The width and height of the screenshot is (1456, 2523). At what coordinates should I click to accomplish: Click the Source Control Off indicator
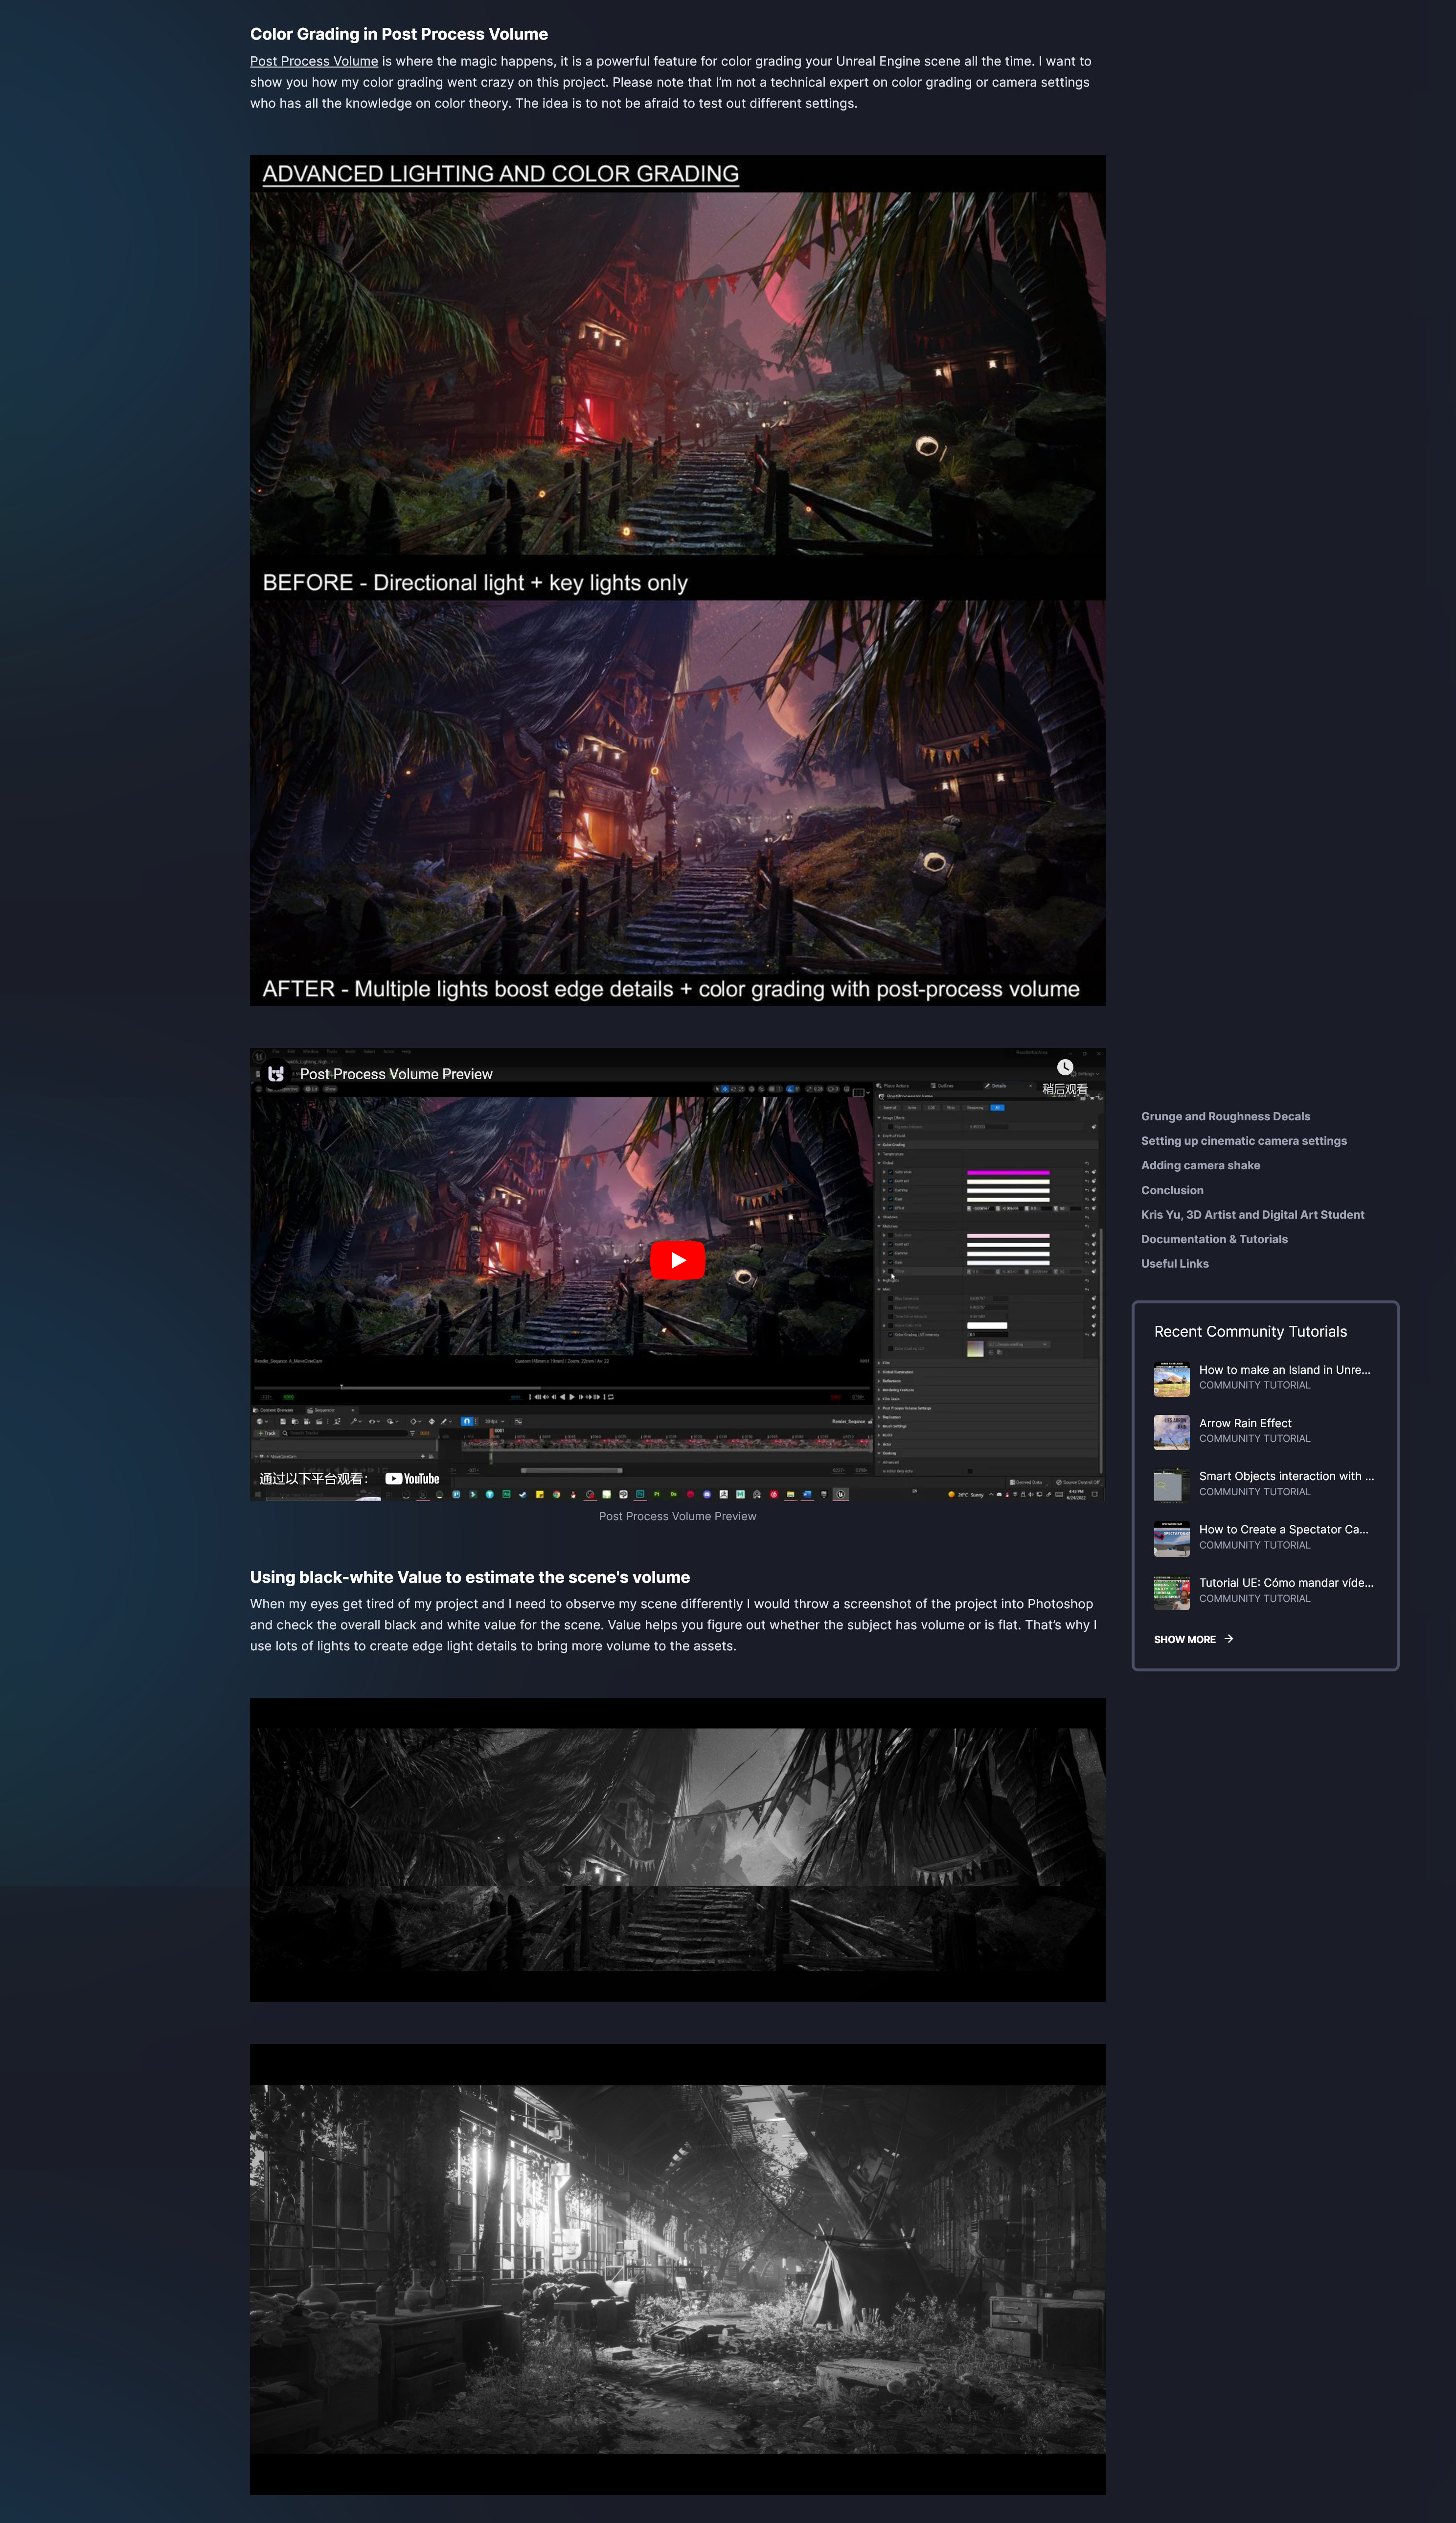coord(1078,1481)
